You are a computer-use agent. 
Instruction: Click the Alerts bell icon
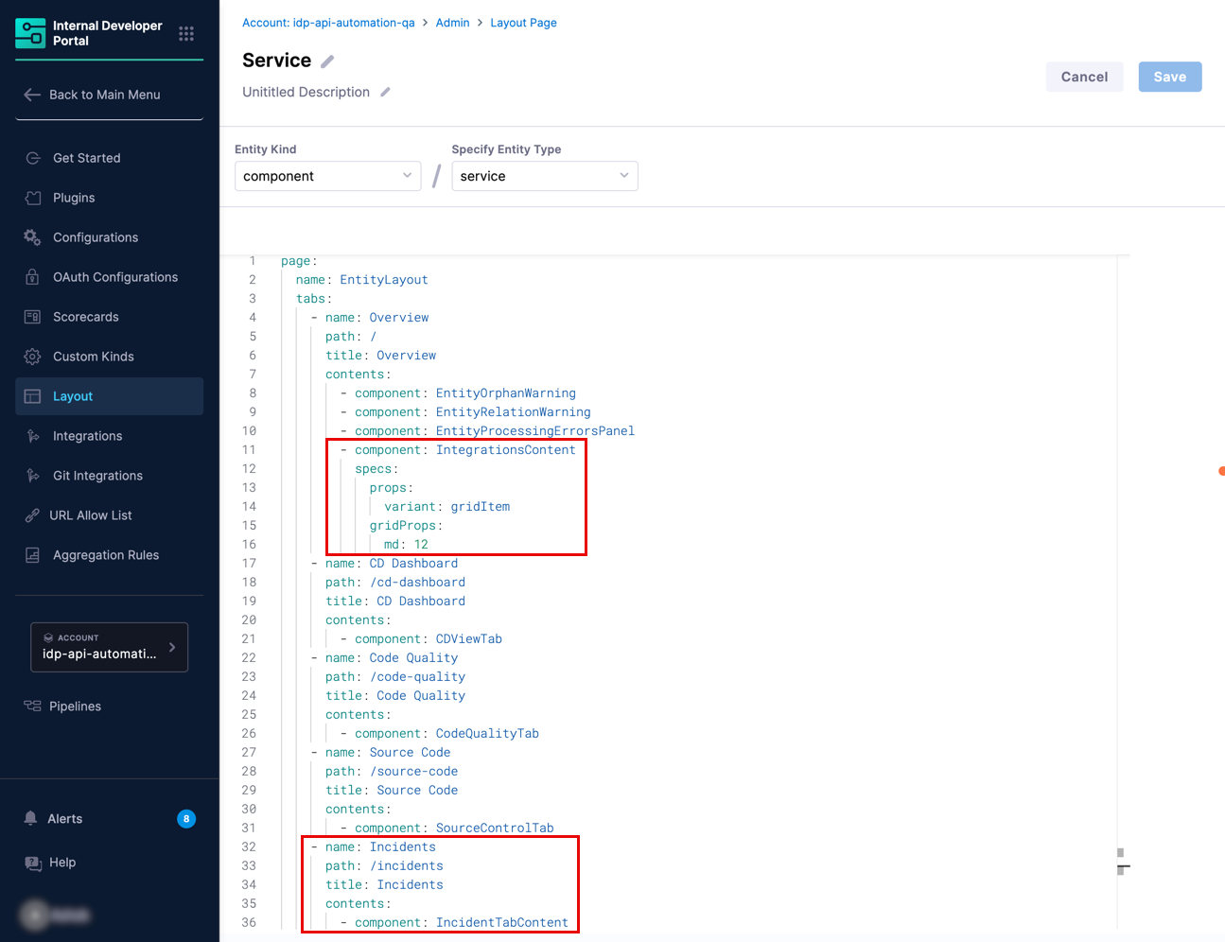pyautogui.click(x=31, y=818)
